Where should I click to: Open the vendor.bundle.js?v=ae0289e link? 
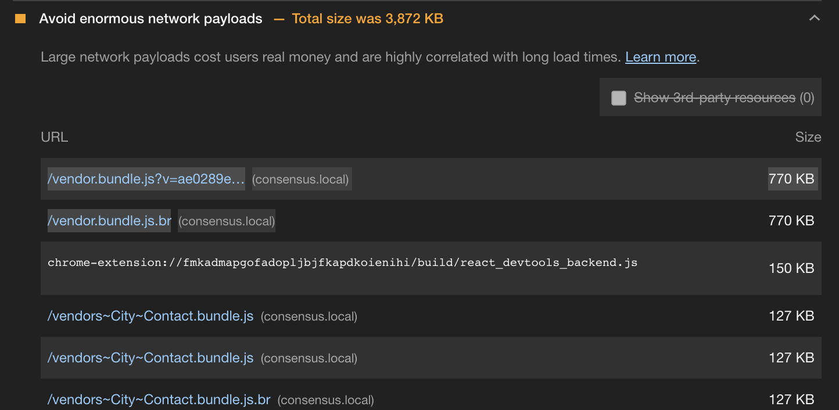coord(145,179)
